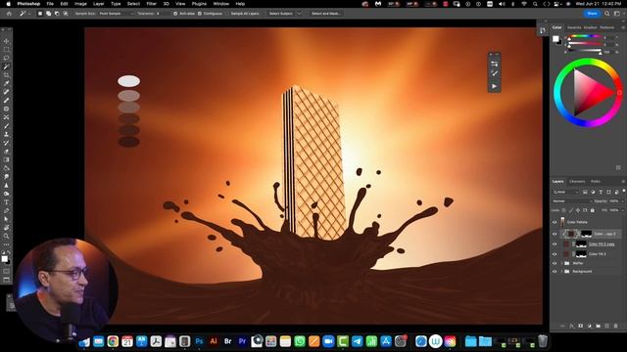Open the layer filter Kind dropdown
The width and height of the screenshot is (627, 352).
pos(565,192)
